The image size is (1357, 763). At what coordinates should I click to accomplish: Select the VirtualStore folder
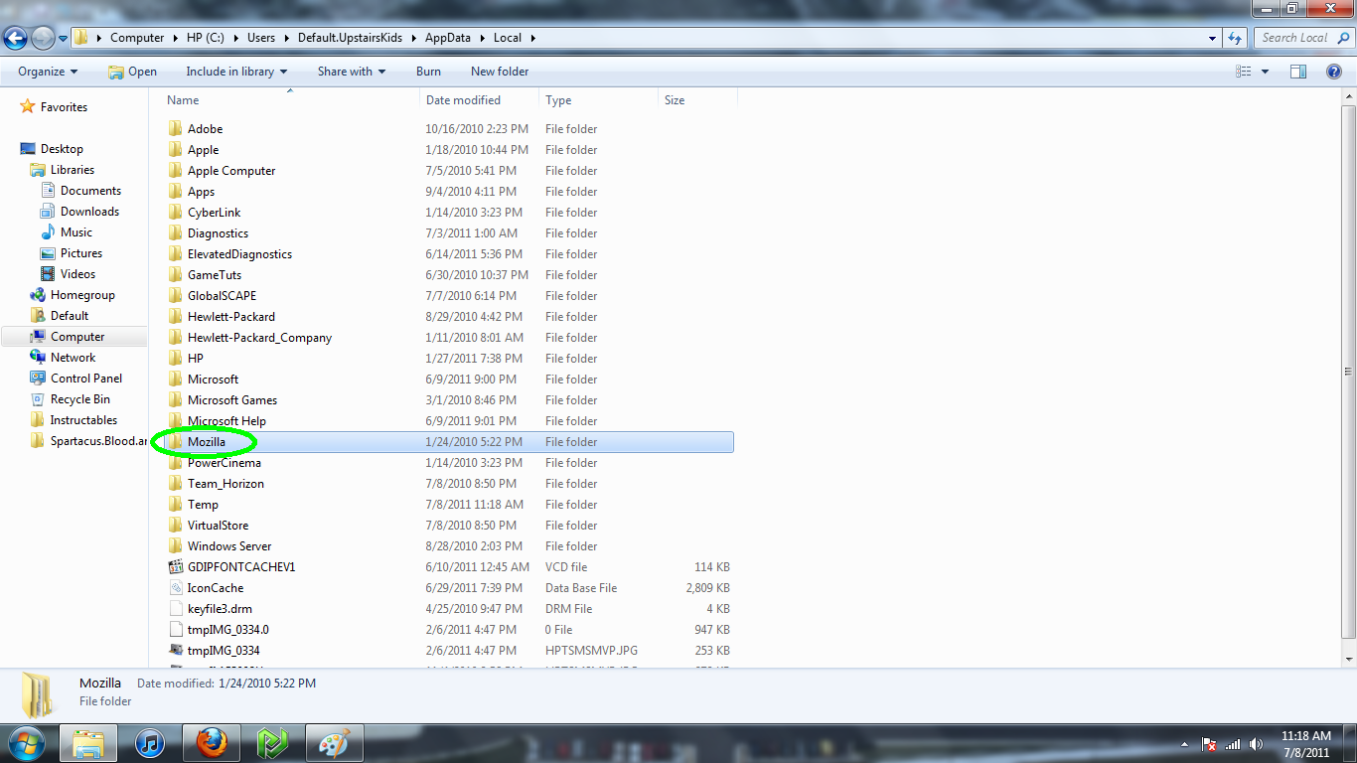[218, 526]
